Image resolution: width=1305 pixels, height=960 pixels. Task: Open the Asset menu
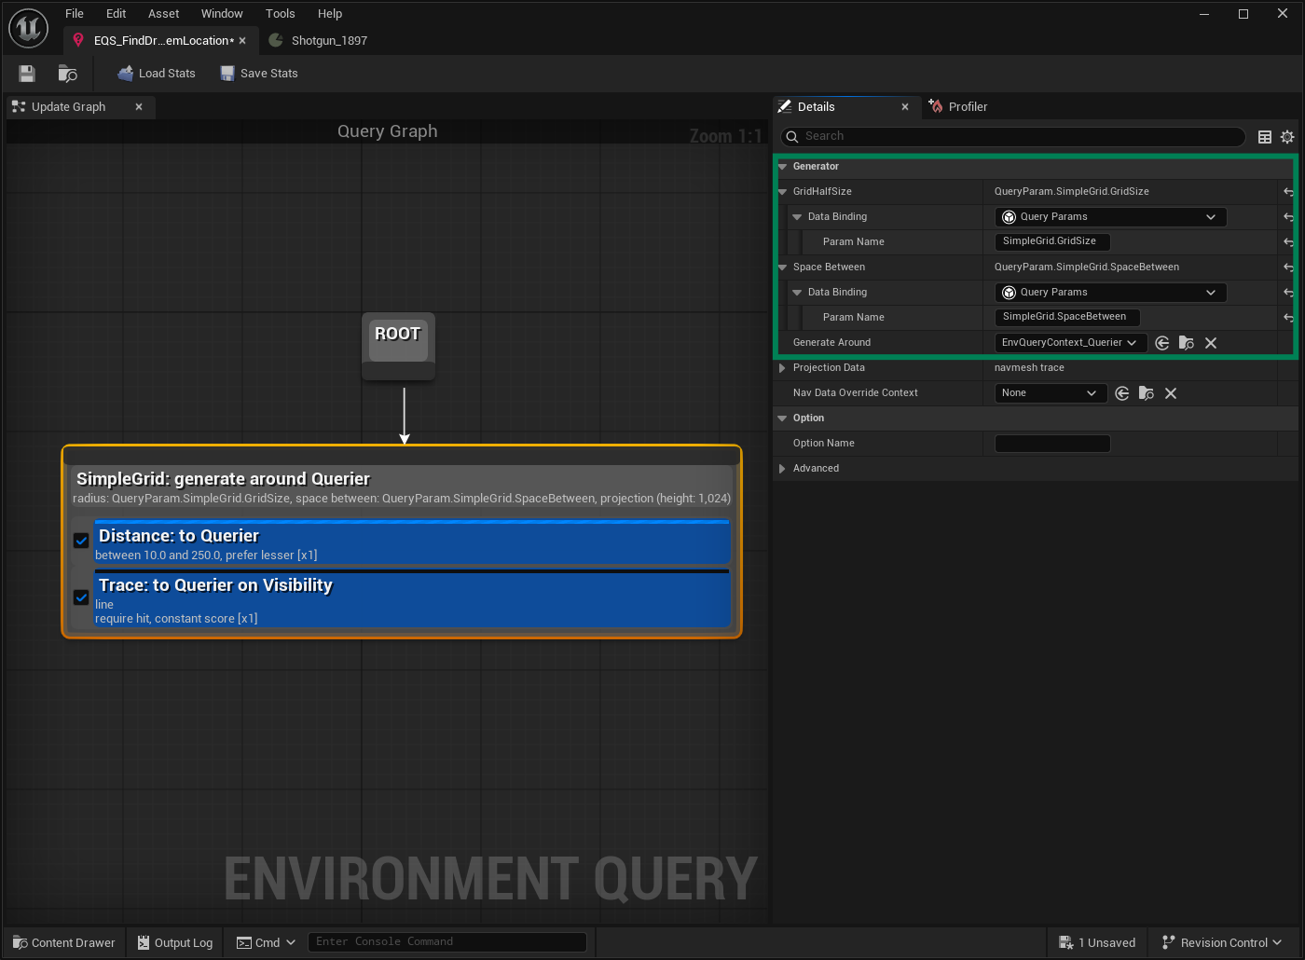pos(163,13)
